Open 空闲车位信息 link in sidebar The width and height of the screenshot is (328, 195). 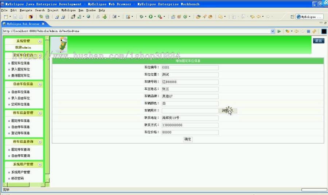20,104
